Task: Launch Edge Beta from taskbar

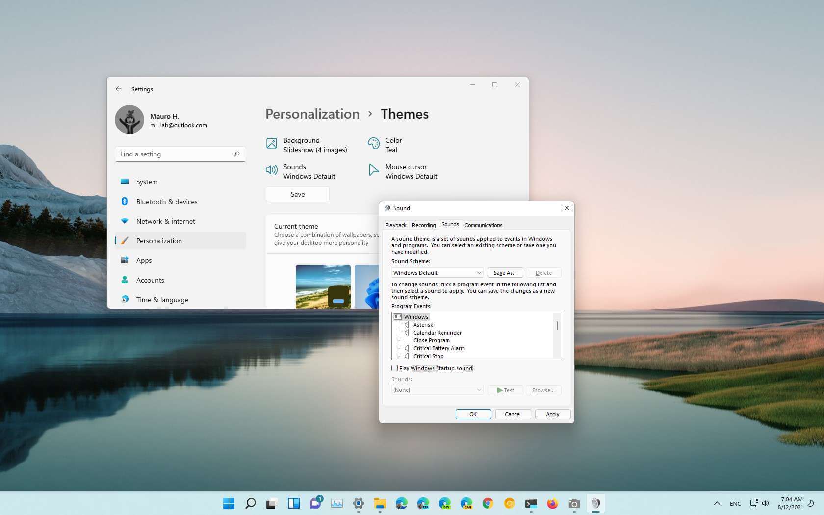Action: 423,503
